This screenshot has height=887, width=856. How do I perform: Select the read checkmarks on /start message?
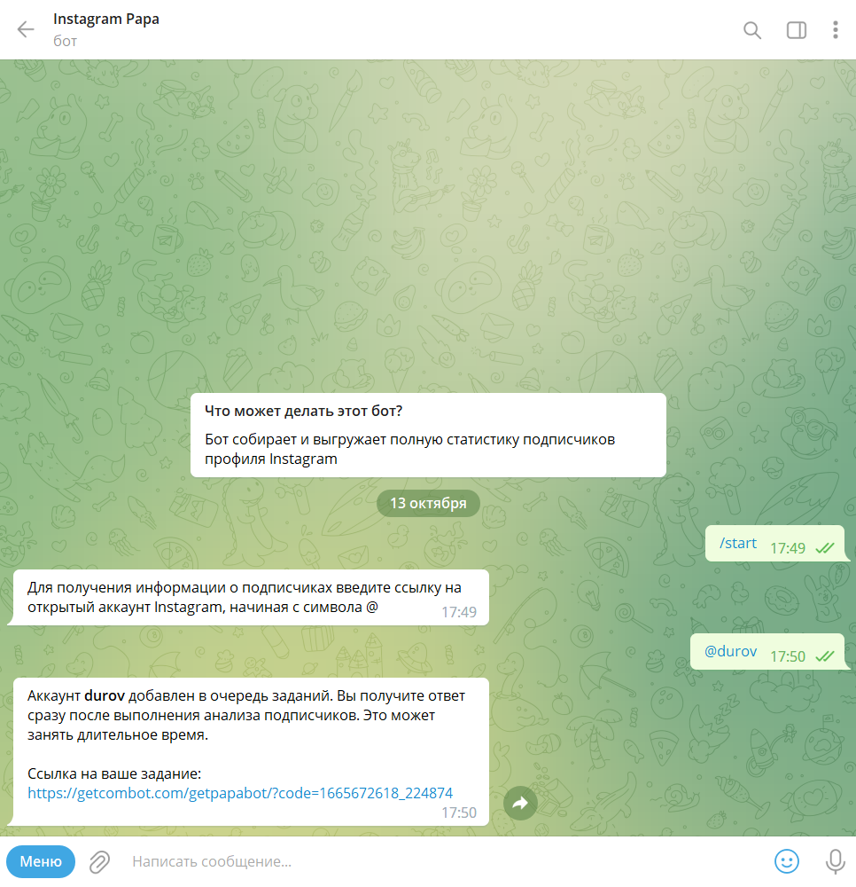(x=825, y=548)
